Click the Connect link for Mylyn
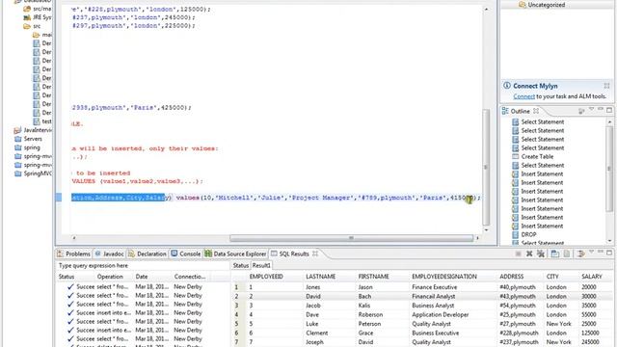The image size is (617, 347). (523, 96)
